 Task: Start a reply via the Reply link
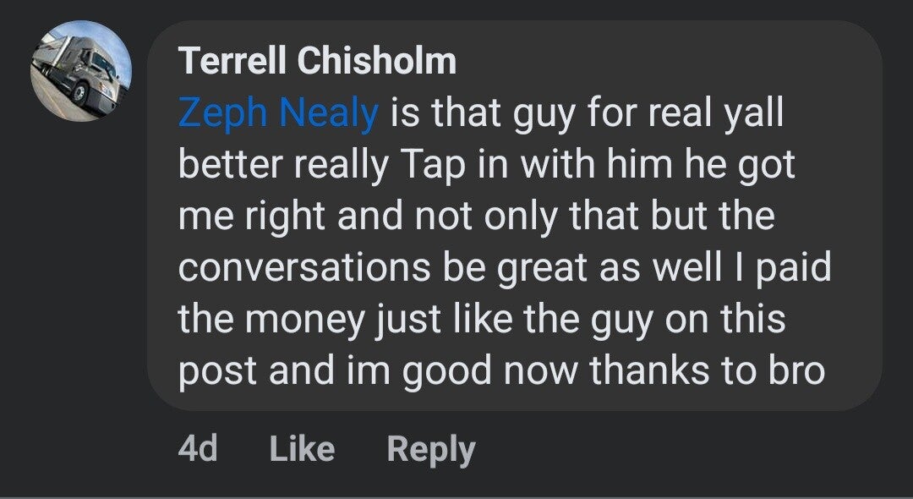click(430, 448)
